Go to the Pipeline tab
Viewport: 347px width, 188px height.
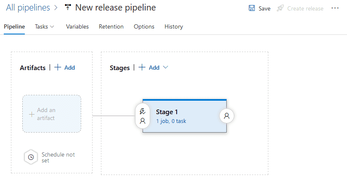pyautogui.click(x=14, y=26)
